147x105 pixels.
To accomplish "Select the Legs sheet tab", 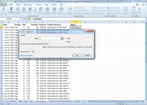I will [x=20, y=101].
